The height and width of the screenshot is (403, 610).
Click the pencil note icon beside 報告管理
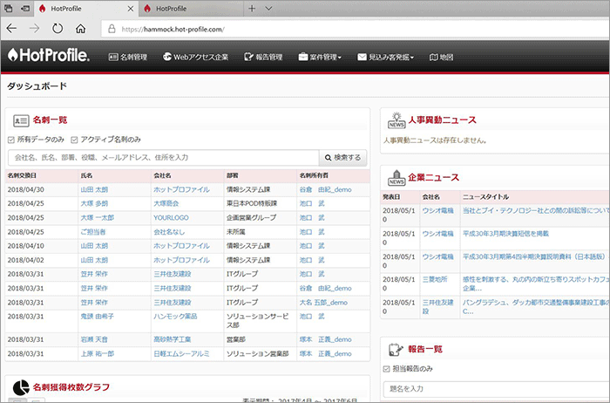tap(248, 57)
